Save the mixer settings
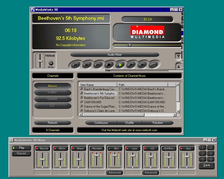The width and height of the screenshot is (224, 179). (206, 165)
